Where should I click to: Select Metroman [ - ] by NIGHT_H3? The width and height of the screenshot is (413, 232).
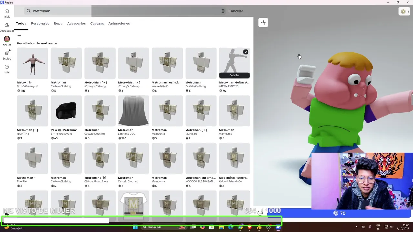pos(33,111)
